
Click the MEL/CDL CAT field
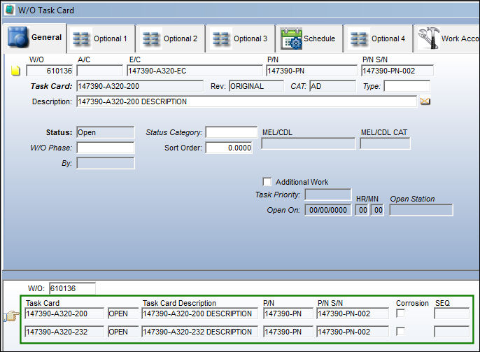(x=385, y=143)
